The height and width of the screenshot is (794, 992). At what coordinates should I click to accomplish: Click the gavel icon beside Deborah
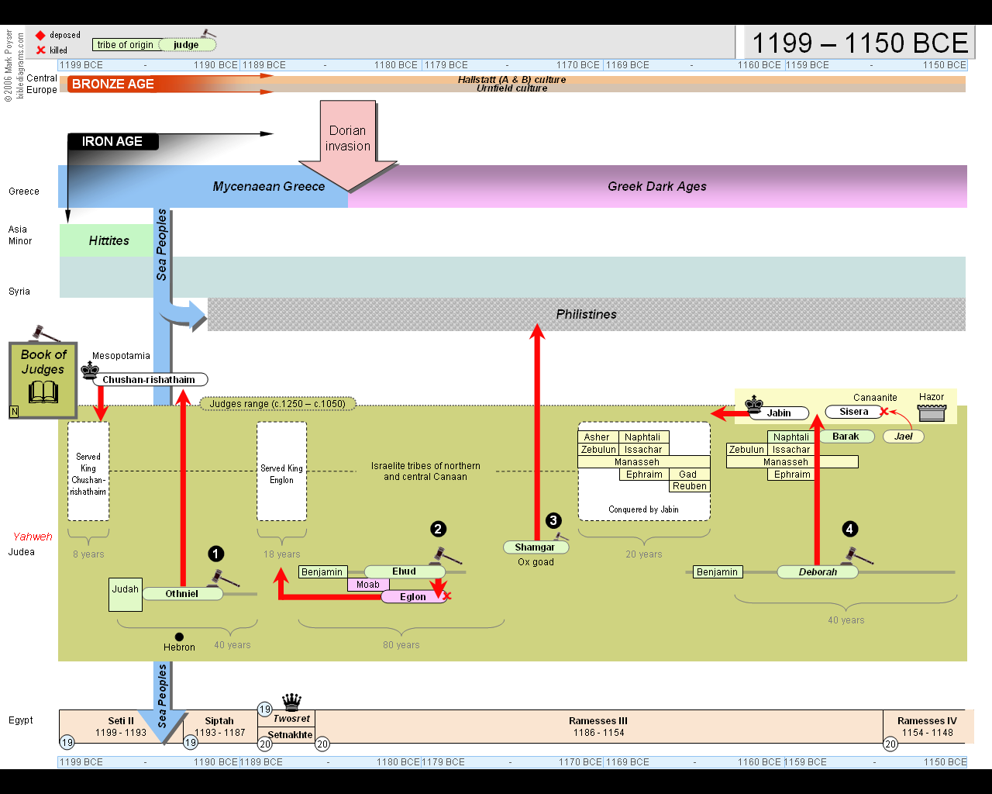[x=859, y=555]
